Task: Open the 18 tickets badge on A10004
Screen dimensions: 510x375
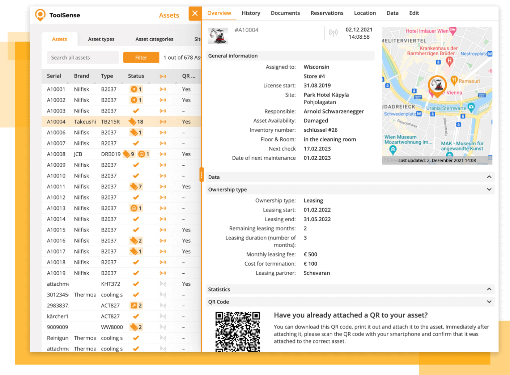Action: coord(136,122)
